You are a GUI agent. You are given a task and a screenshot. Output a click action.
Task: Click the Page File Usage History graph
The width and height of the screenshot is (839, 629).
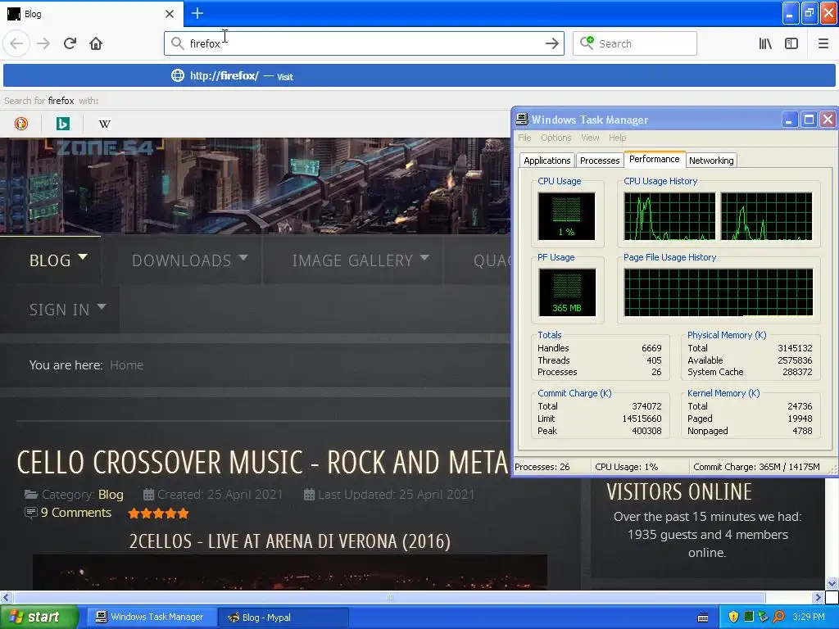(718, 292)
